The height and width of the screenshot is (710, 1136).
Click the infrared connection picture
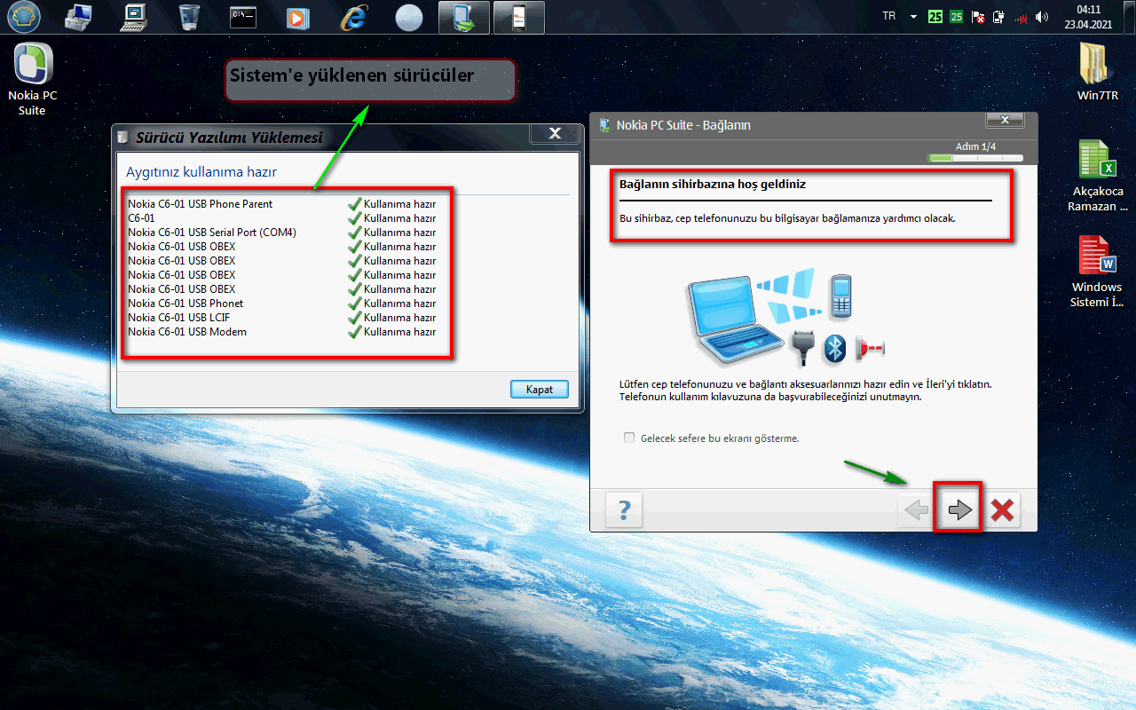(x=870, y=348)
